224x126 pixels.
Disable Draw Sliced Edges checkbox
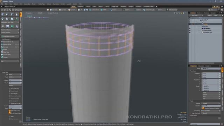click(x=9, y=113)
